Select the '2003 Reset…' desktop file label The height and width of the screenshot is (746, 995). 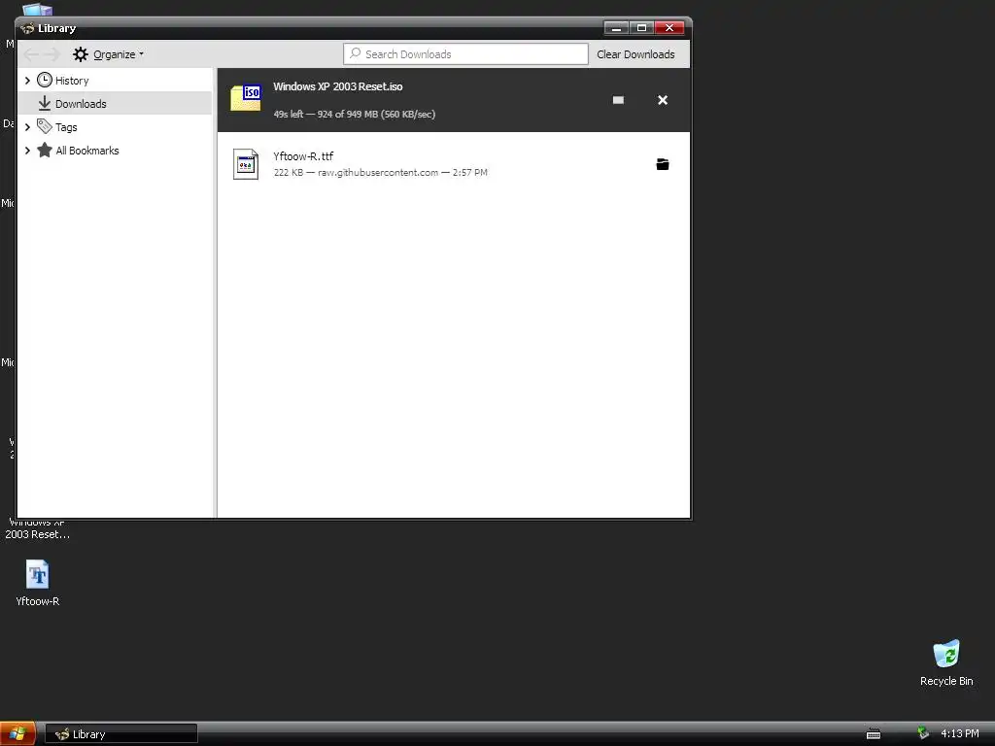(x=38, y=534)
